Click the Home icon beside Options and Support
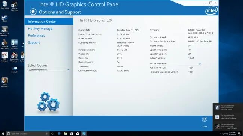Screen dimensions: 243x136 33,12
